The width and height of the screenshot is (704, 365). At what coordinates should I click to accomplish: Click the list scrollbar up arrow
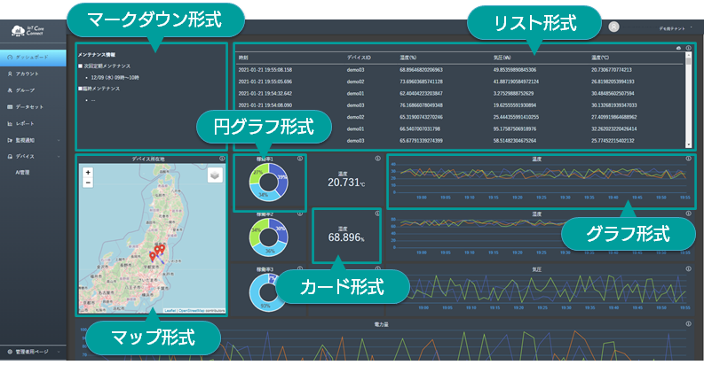[688, 55]
